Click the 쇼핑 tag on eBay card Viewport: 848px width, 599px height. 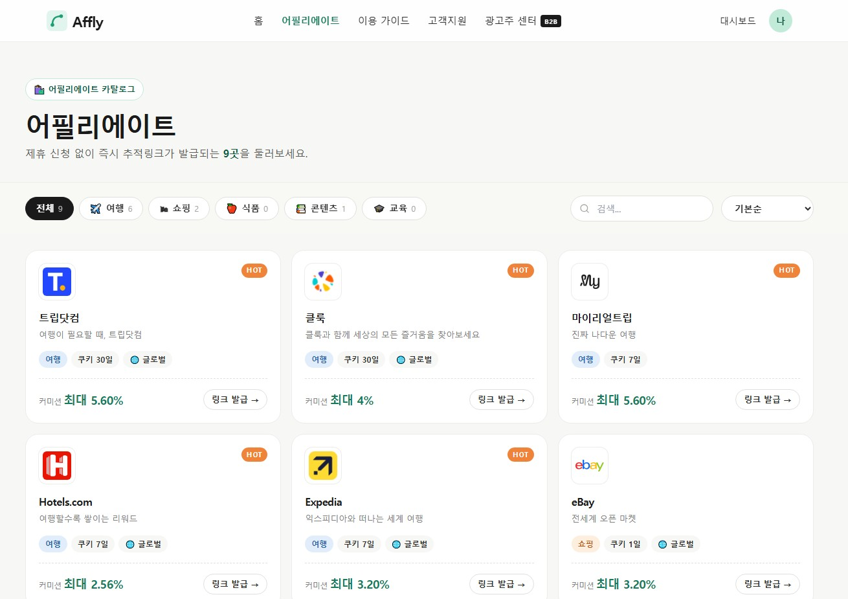(x=586, y=544)
